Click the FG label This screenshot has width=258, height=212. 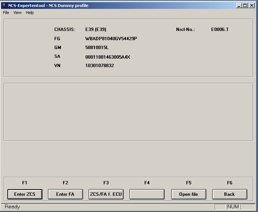pos(57,39)
